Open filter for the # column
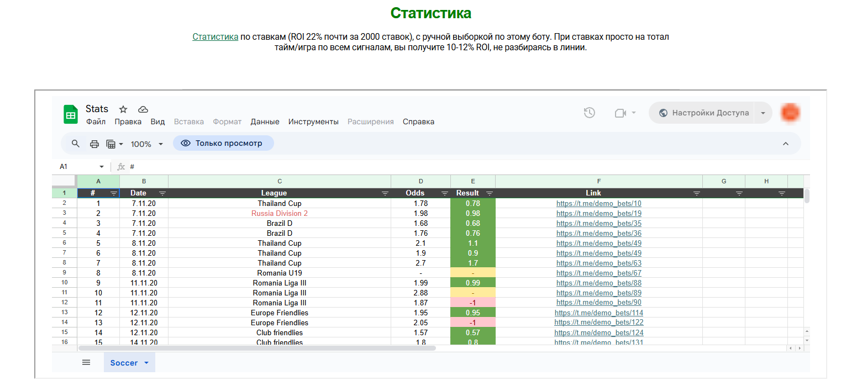 [x=113, y=193]
